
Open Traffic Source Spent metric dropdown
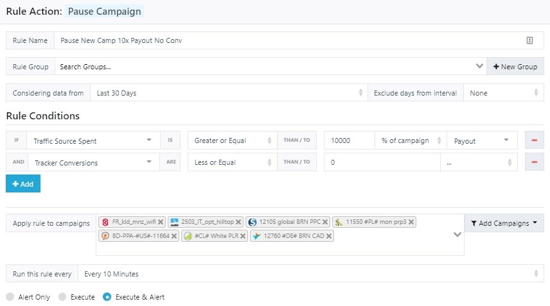tap(93, 140)
